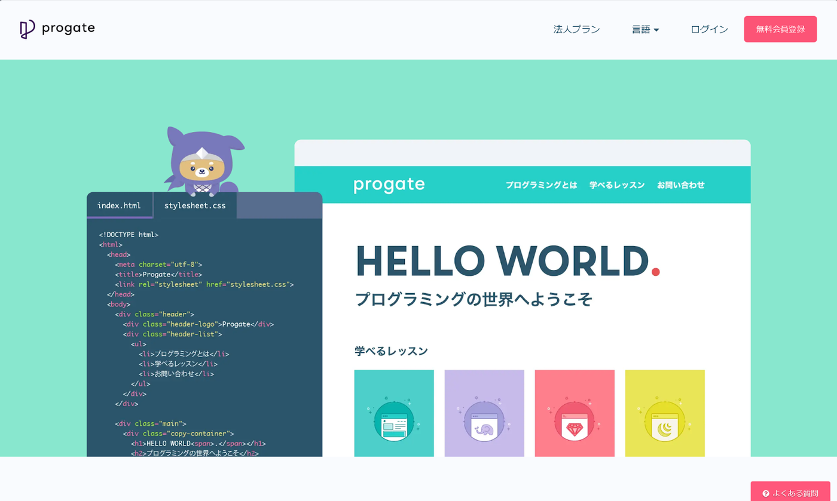Expand the 言語 language dropdown
This screenshot has height=501, width=837.
coord(645,29)
